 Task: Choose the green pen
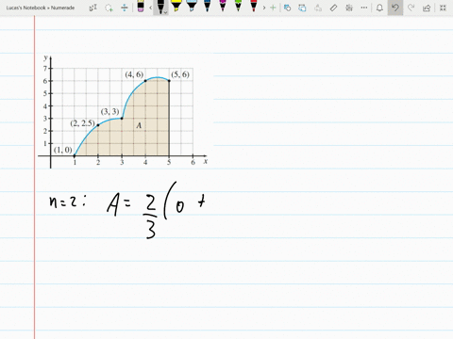(x=238, y=6)
